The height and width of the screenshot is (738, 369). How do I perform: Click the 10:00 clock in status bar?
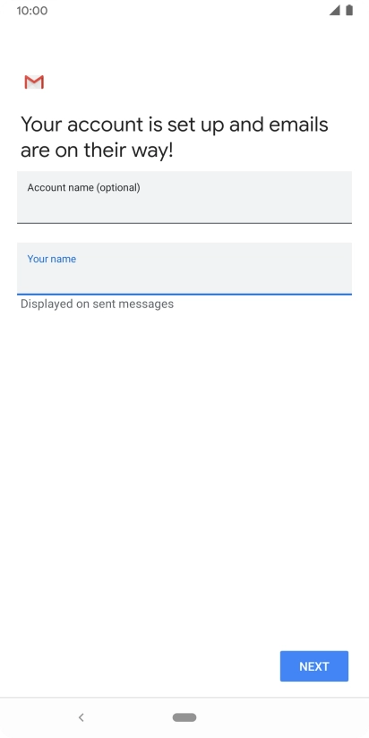pyautogui.click(x=32, y=11)
